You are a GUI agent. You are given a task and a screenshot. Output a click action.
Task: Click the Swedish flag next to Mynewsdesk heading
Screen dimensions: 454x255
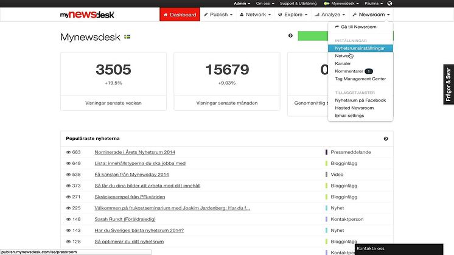127,37
